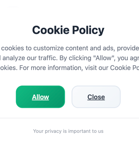
Task: Click the word "Policy" in the heading
Action: click(88, 30)
